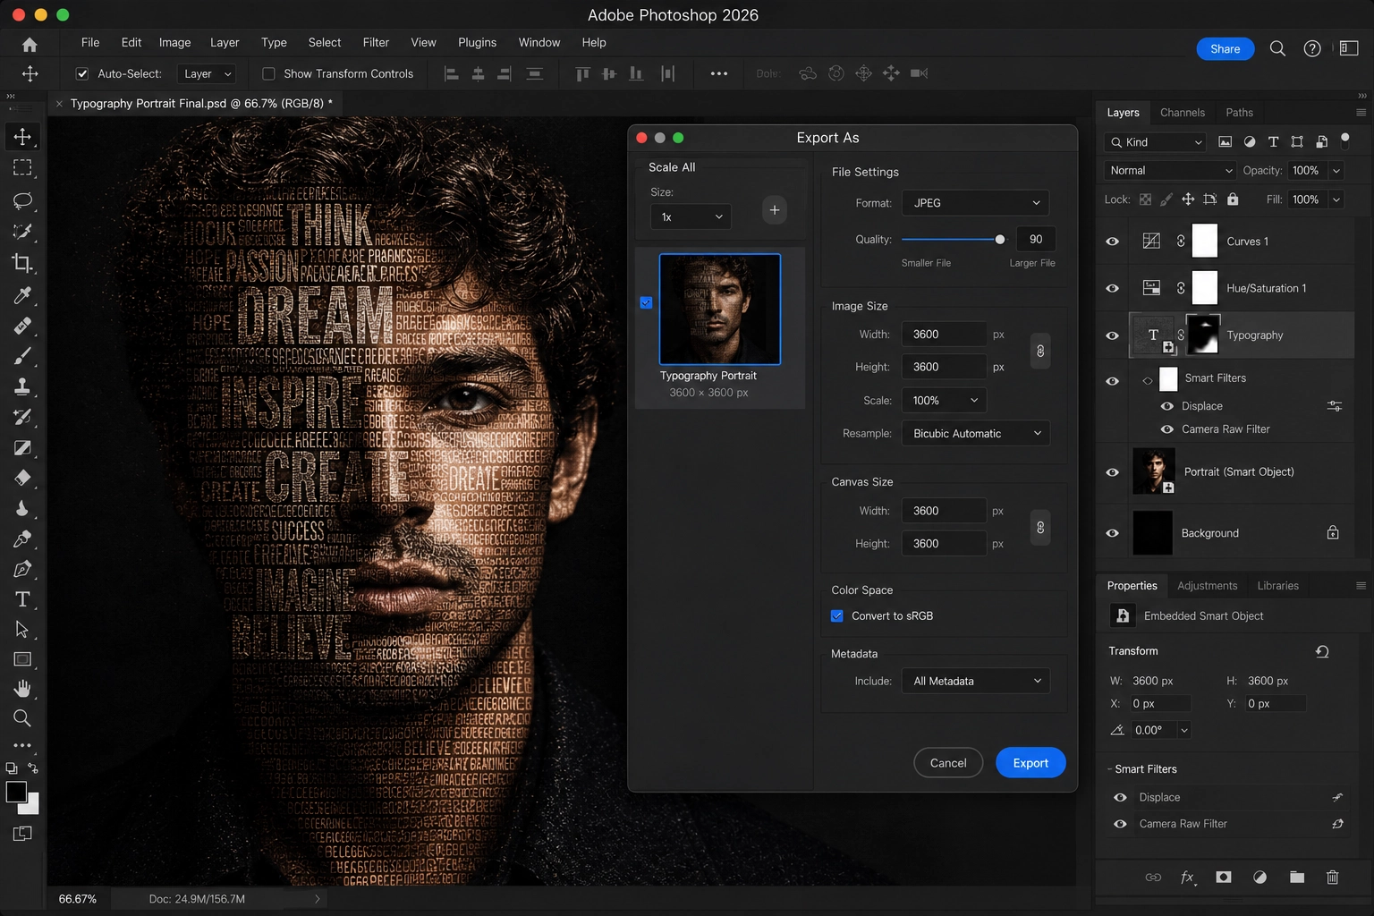Open the Format JPEG dropdown
1374x916 pixels.
pos(975,203)
